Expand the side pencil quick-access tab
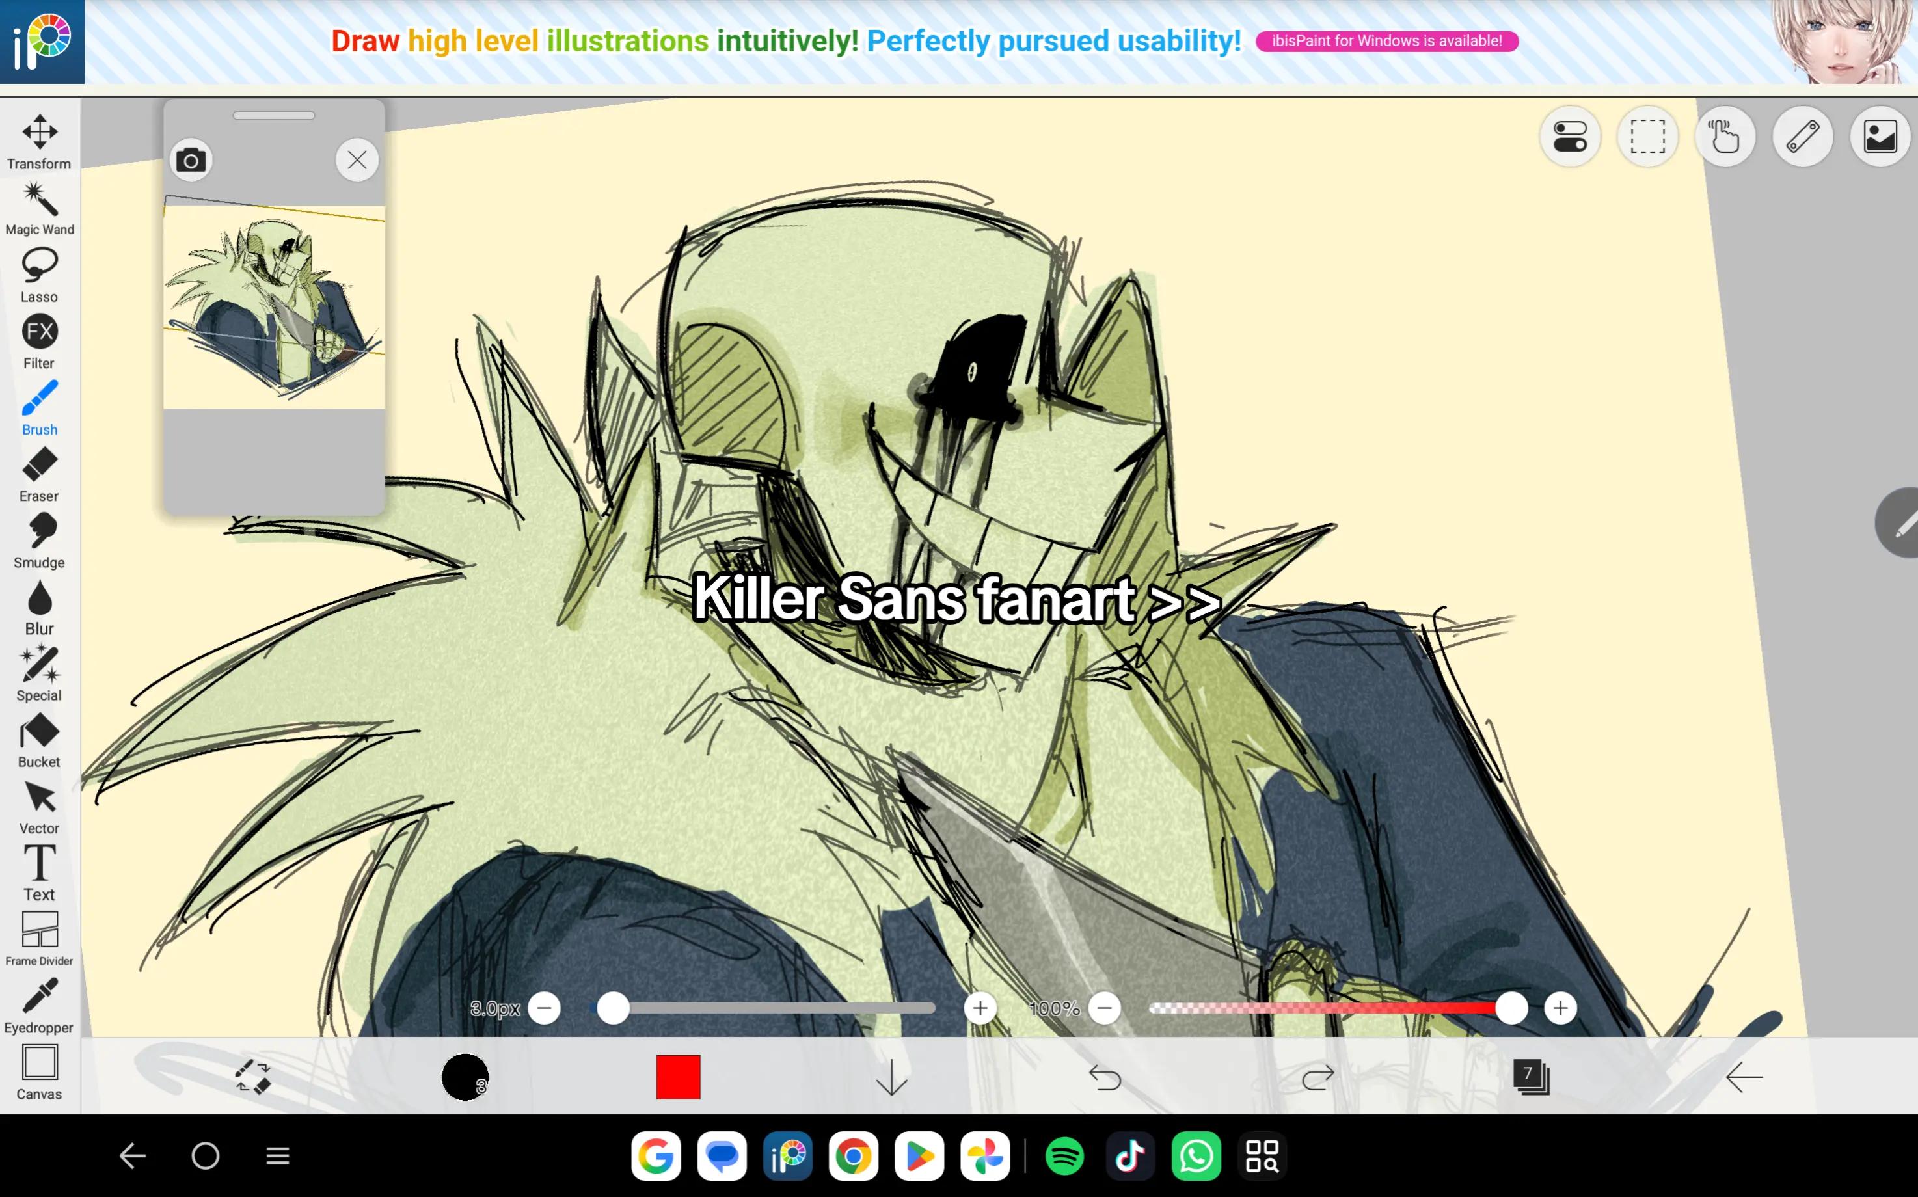 click(1898, 523)
